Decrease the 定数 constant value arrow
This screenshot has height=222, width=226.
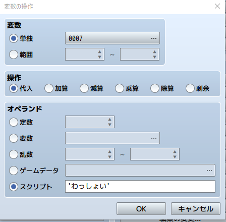(x=110, y=125)
